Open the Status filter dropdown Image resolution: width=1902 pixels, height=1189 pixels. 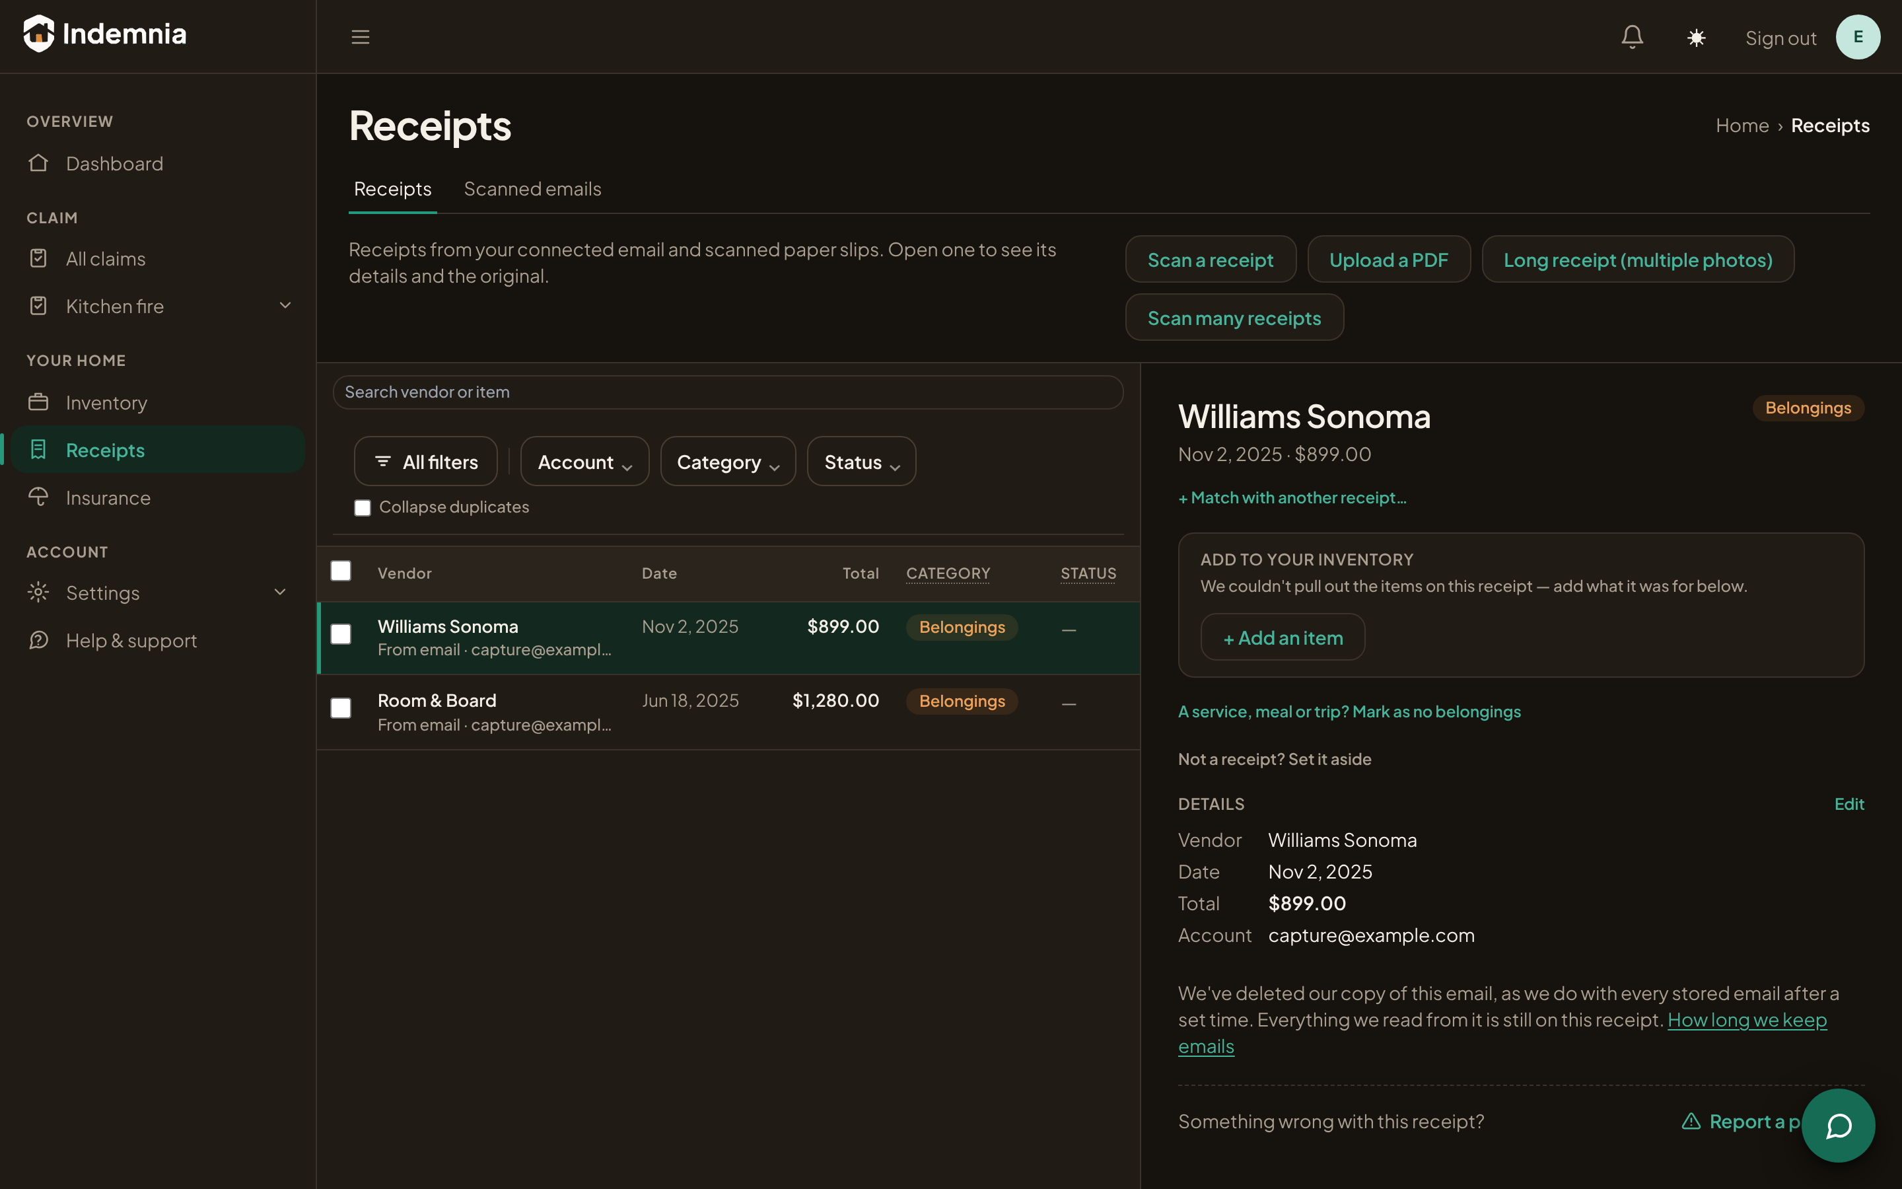click(x=861, y=462)
